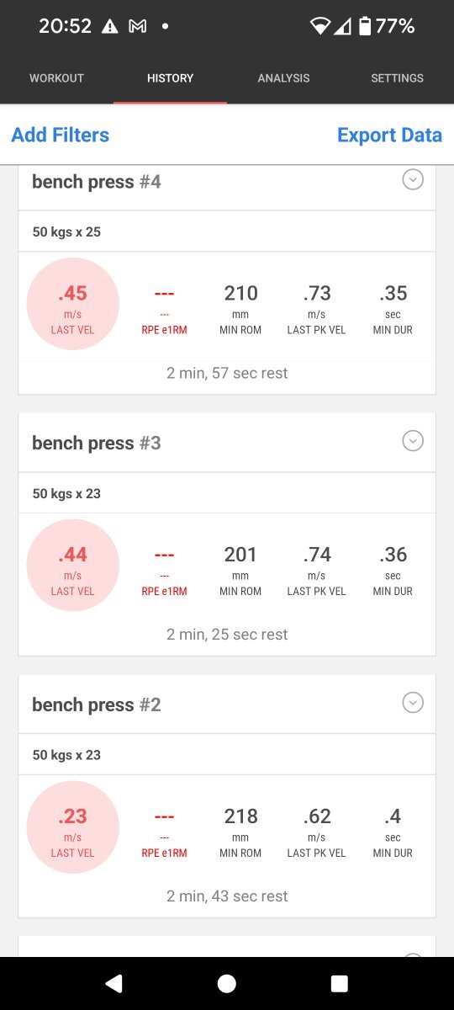Viewport: 454px width, 1010px height.
Task: Select 50 kgs x 25 set row
Action: click(x=227, y=231)
